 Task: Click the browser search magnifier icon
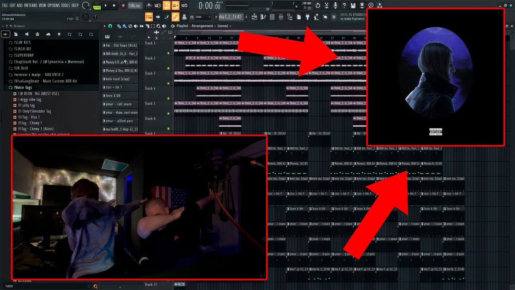coord(95,286)
